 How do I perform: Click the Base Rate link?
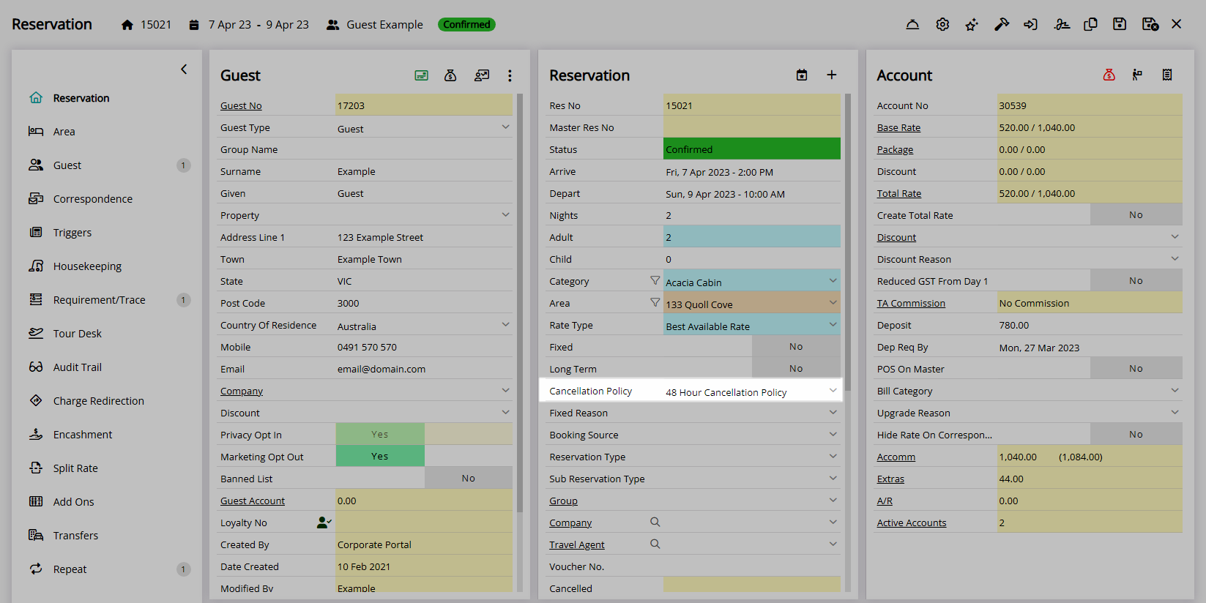tap(898, 127)
